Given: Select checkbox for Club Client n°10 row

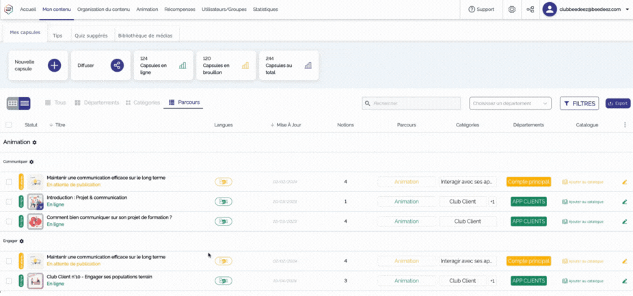Looking at the screenshot, I should point(9,280).
